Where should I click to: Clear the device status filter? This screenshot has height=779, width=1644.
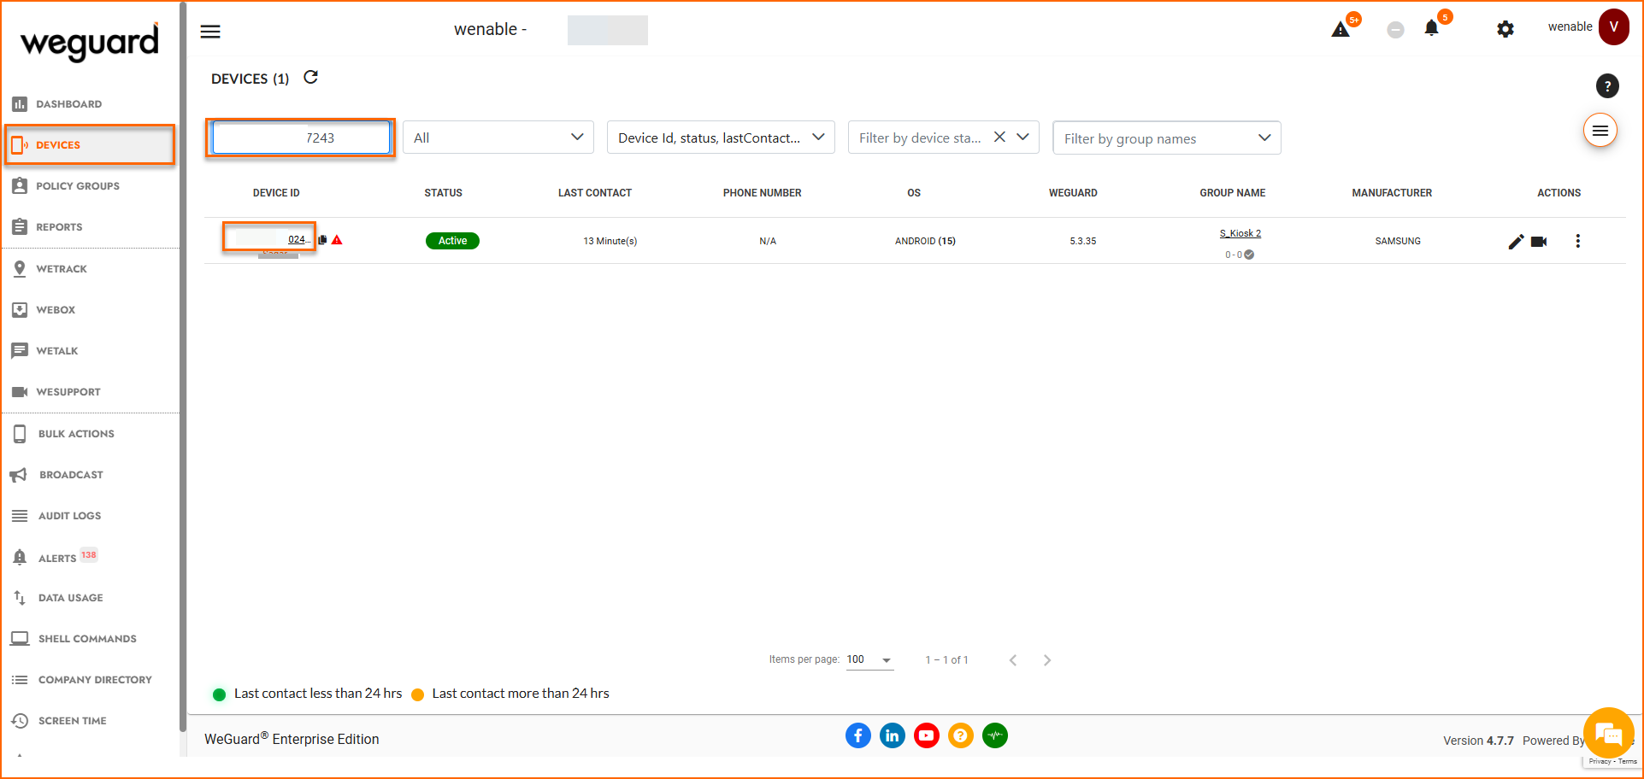pos(999,137)
